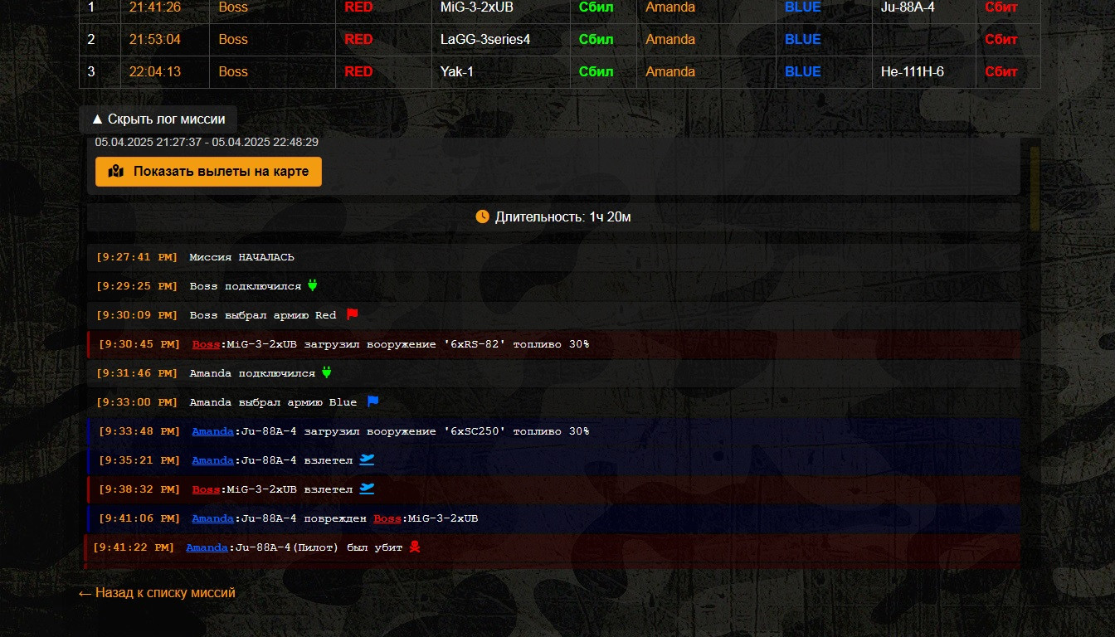Click Boss name in table row 2

pyautogui.click(x=233, y=39)
